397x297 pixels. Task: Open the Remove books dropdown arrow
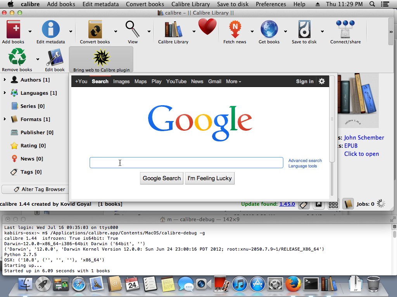coord(38,59)
